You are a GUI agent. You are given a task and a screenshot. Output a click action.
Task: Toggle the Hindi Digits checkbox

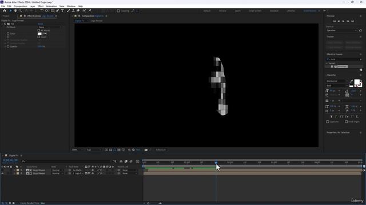(347, 122)
